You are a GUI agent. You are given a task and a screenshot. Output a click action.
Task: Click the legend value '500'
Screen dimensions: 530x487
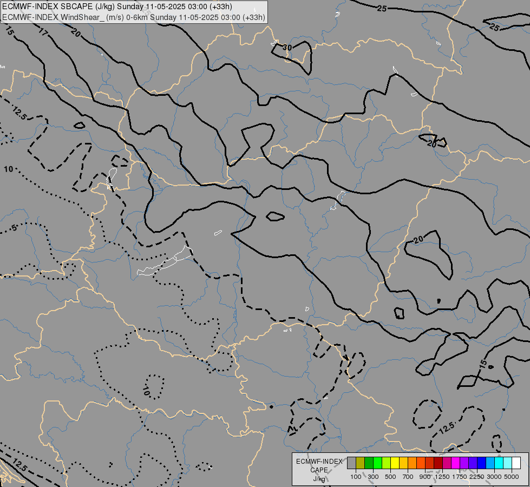(x=390, y=477)
